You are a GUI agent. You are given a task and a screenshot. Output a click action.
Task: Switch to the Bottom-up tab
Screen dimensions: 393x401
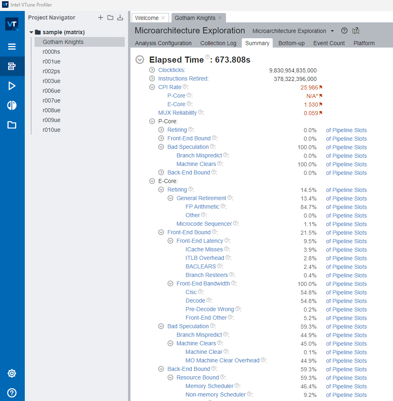pos(291,43)
